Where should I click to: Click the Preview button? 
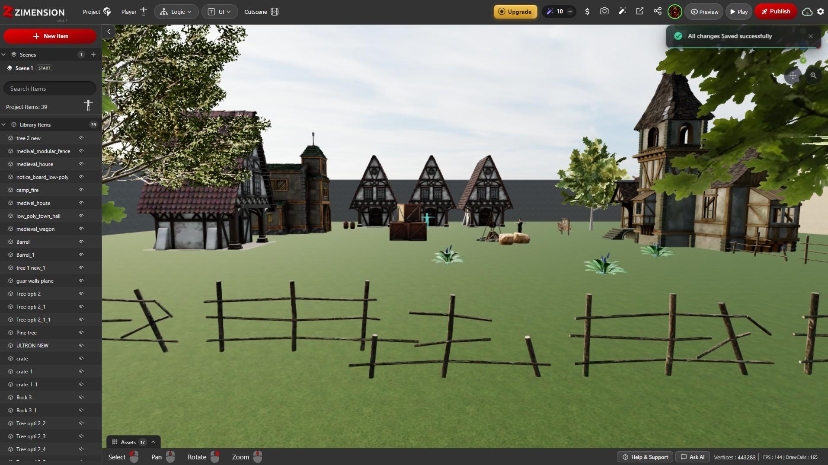(704, 12)
